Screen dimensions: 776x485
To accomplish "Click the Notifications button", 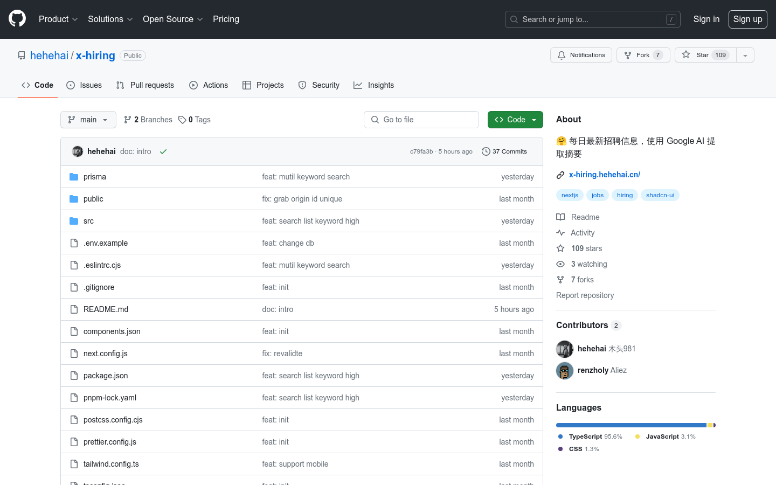I will click(x=581, y=55).
